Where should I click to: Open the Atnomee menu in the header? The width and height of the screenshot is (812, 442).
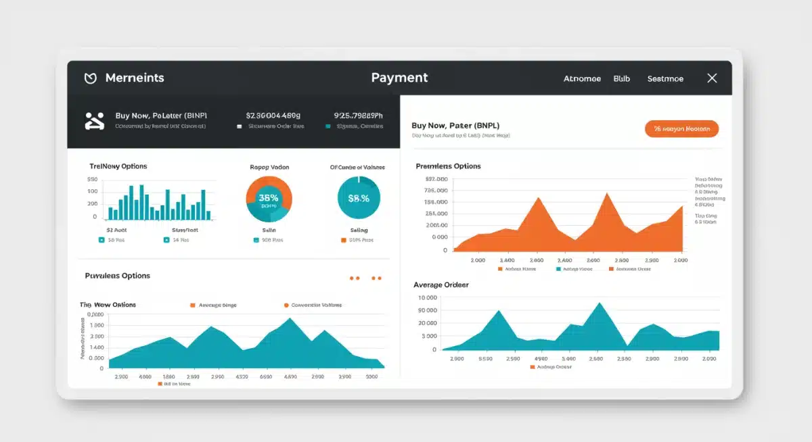[582, 78]
